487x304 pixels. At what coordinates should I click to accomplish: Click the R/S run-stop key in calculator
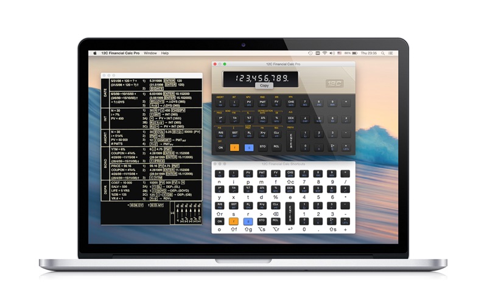(220, 134)
